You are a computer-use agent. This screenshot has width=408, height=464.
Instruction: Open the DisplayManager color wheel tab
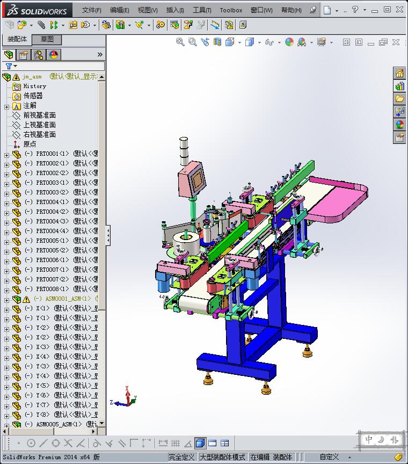pyautogui.click(x=54, y=55)
